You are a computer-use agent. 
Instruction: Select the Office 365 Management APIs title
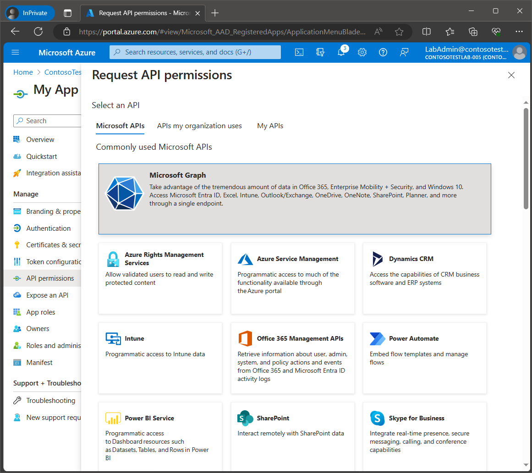click(300, 338)
